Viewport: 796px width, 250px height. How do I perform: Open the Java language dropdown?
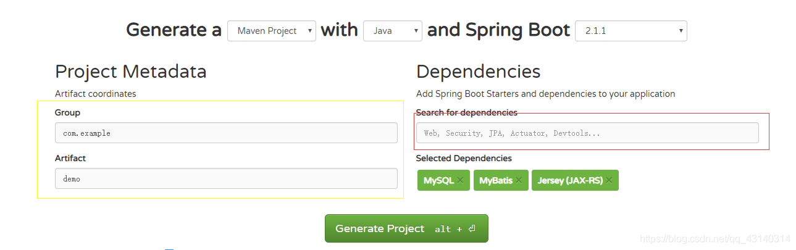[393, 31]
